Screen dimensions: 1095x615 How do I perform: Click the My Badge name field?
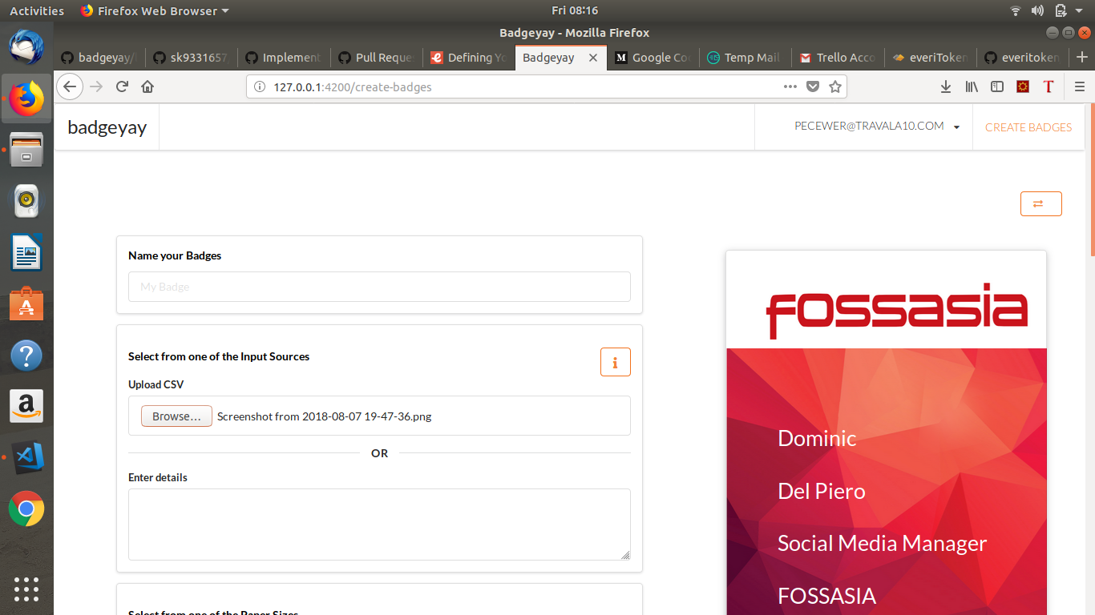(379, 287)
